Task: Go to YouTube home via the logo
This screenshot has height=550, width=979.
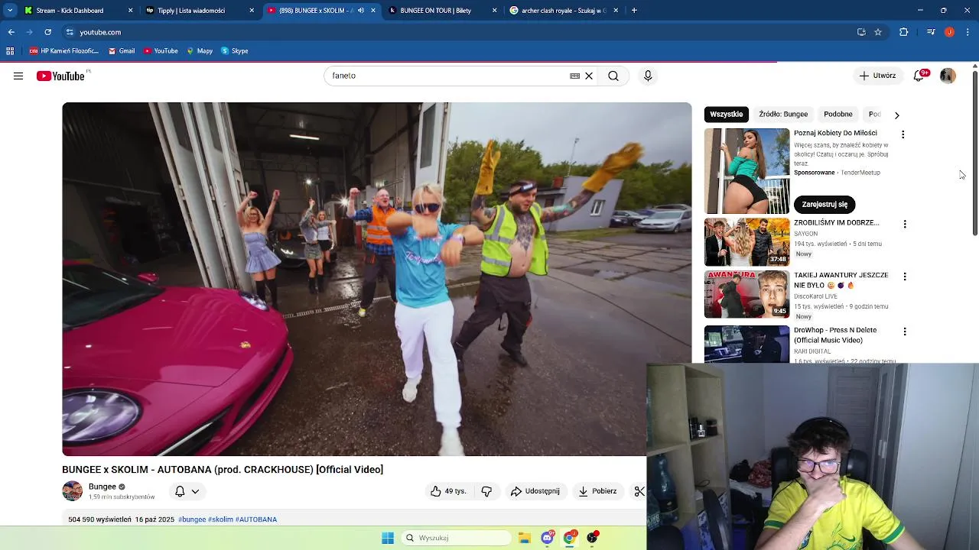Action: [x=60, y=76]
